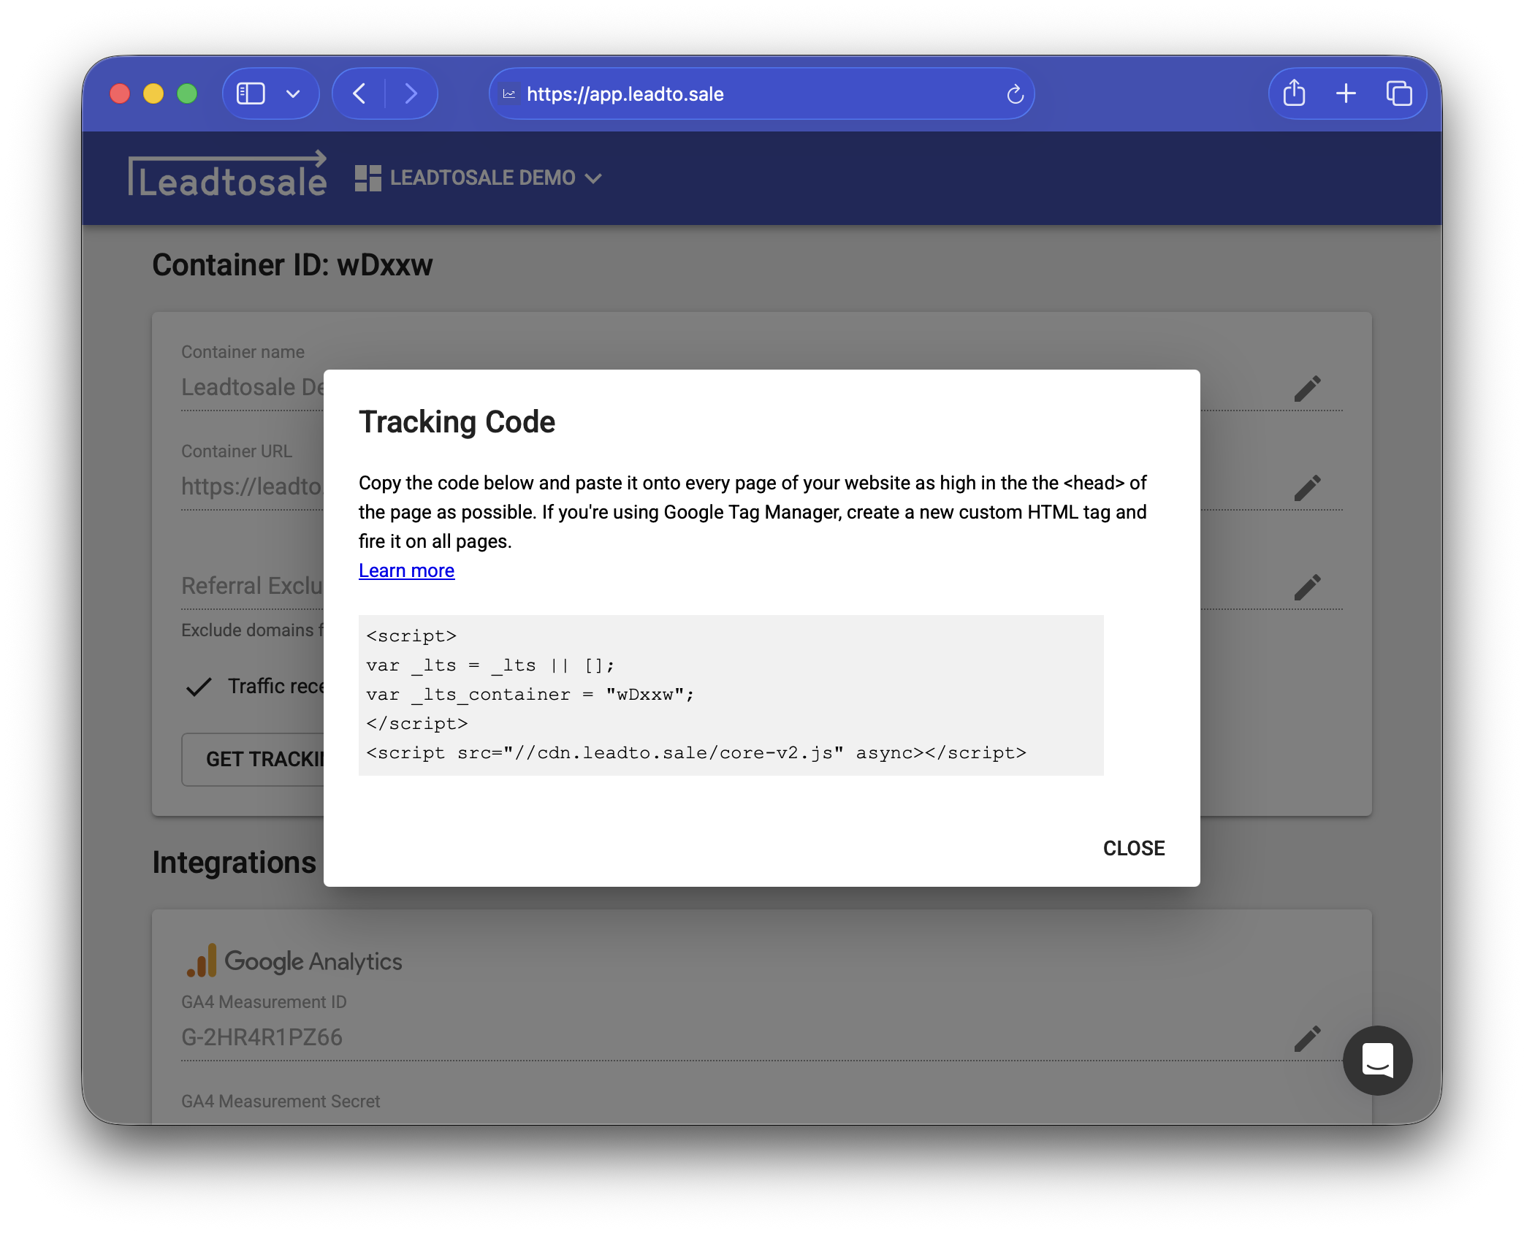The height and width of the screenshot is (1233, 1524).
Task: Open the Google Analytics integration icon
Action: [201, 960]
